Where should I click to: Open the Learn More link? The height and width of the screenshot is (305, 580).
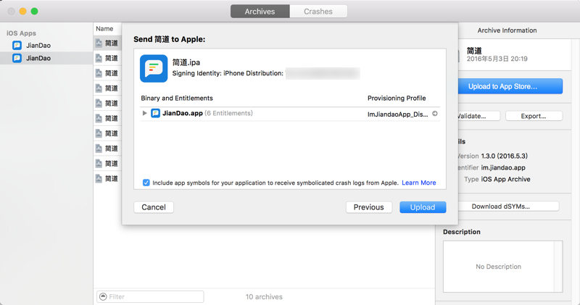coord(419,183)
